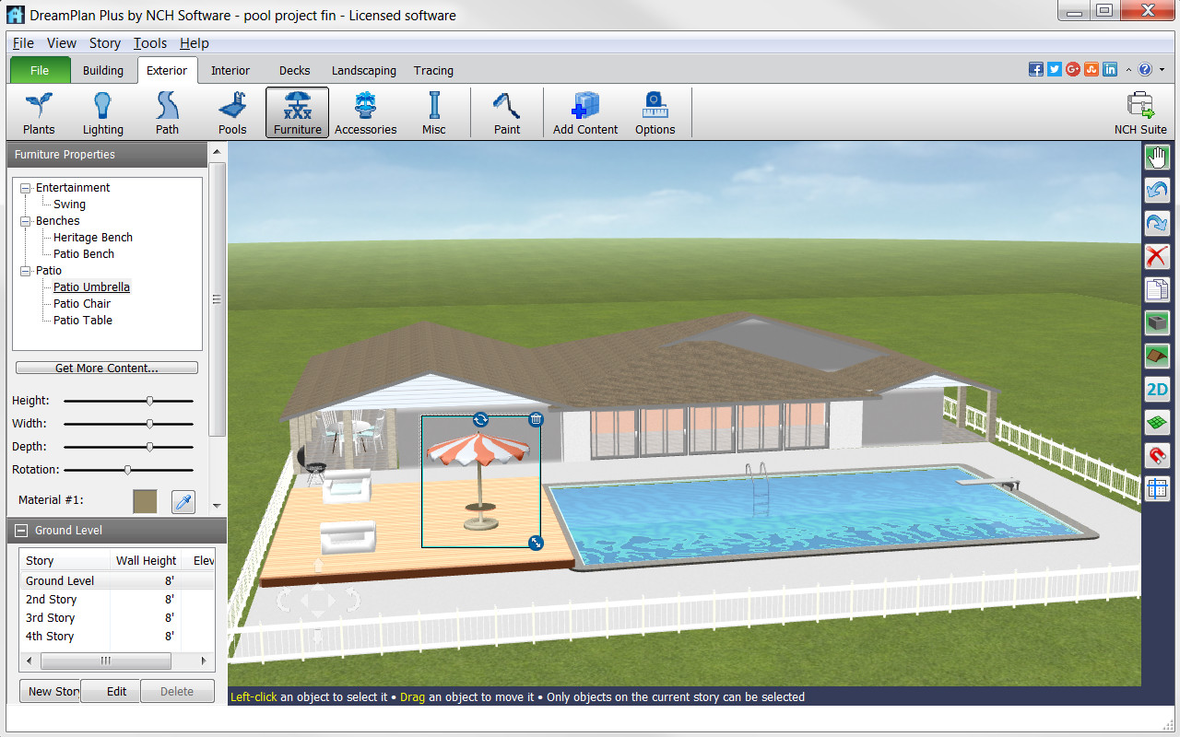Open the Paint tool
1180x737 pixels.
click(506, 111)
